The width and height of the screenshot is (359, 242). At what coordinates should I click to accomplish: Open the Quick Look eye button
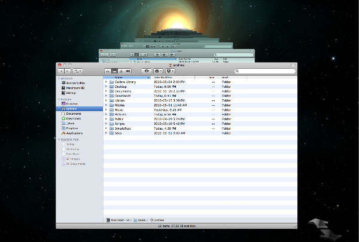[x=147, y=71]
